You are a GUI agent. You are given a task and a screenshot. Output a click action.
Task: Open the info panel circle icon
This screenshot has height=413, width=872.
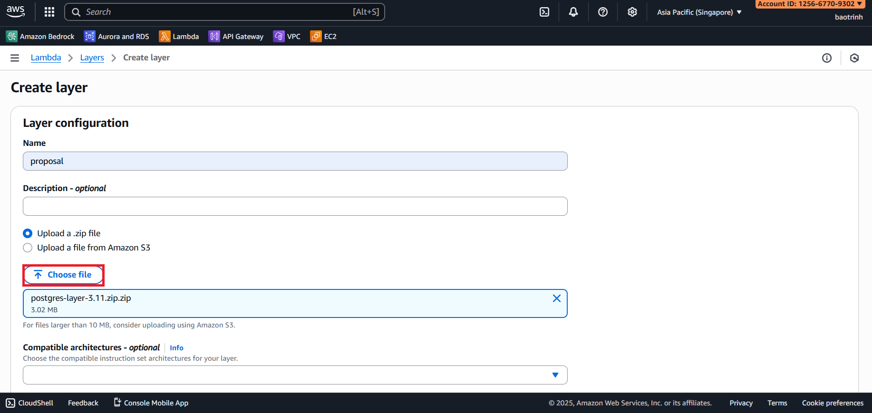[x=827, y=58]
